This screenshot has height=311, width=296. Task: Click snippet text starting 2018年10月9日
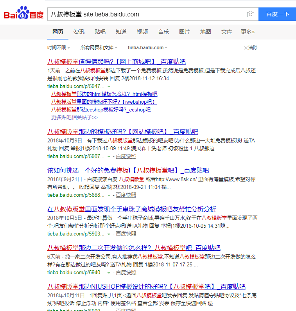click(151, 145)
